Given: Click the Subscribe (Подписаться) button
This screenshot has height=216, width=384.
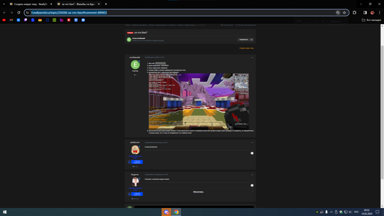Looking at the screenshot, I should coord(243,40).
